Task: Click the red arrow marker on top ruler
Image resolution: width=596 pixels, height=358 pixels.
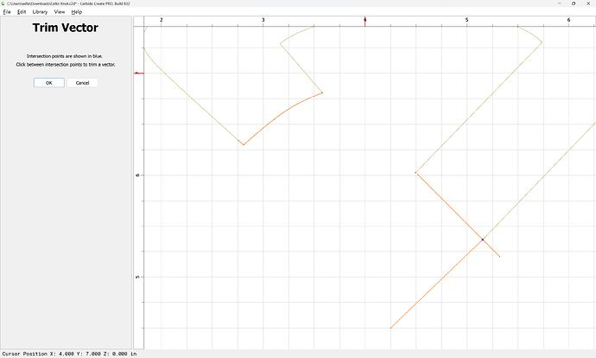Action: click(365, 19)
